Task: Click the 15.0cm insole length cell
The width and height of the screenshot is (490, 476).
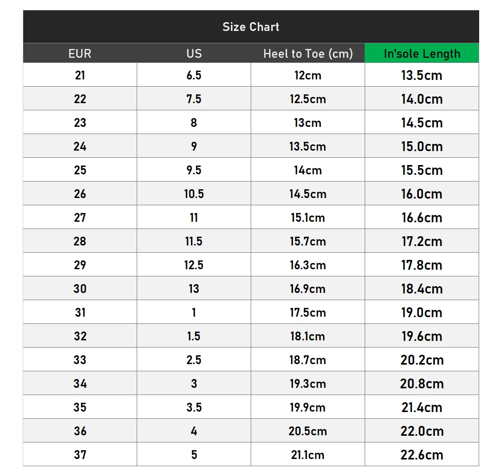Action: 422,146
